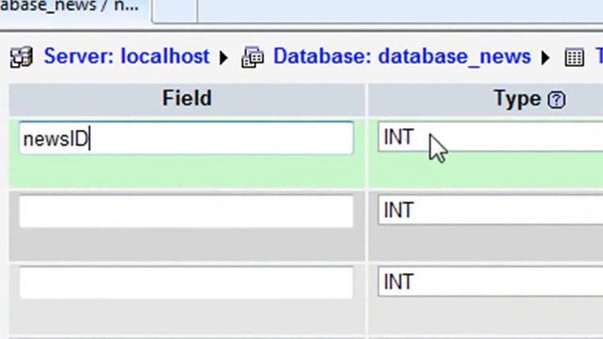Image resolution: width=603 pixels, height=339 pixels.
Task: Open the Type help question-mark icon
Action: point(557,100)
